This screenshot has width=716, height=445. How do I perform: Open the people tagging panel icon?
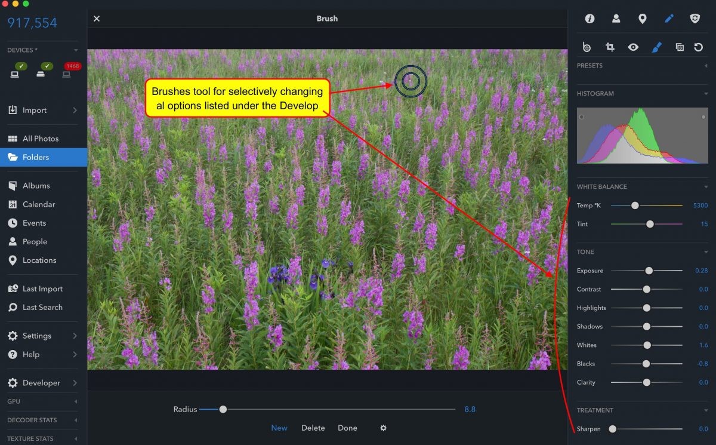pos(616,19)
